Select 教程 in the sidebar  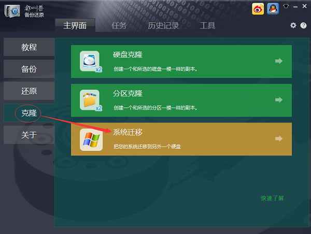click(30, 48)
